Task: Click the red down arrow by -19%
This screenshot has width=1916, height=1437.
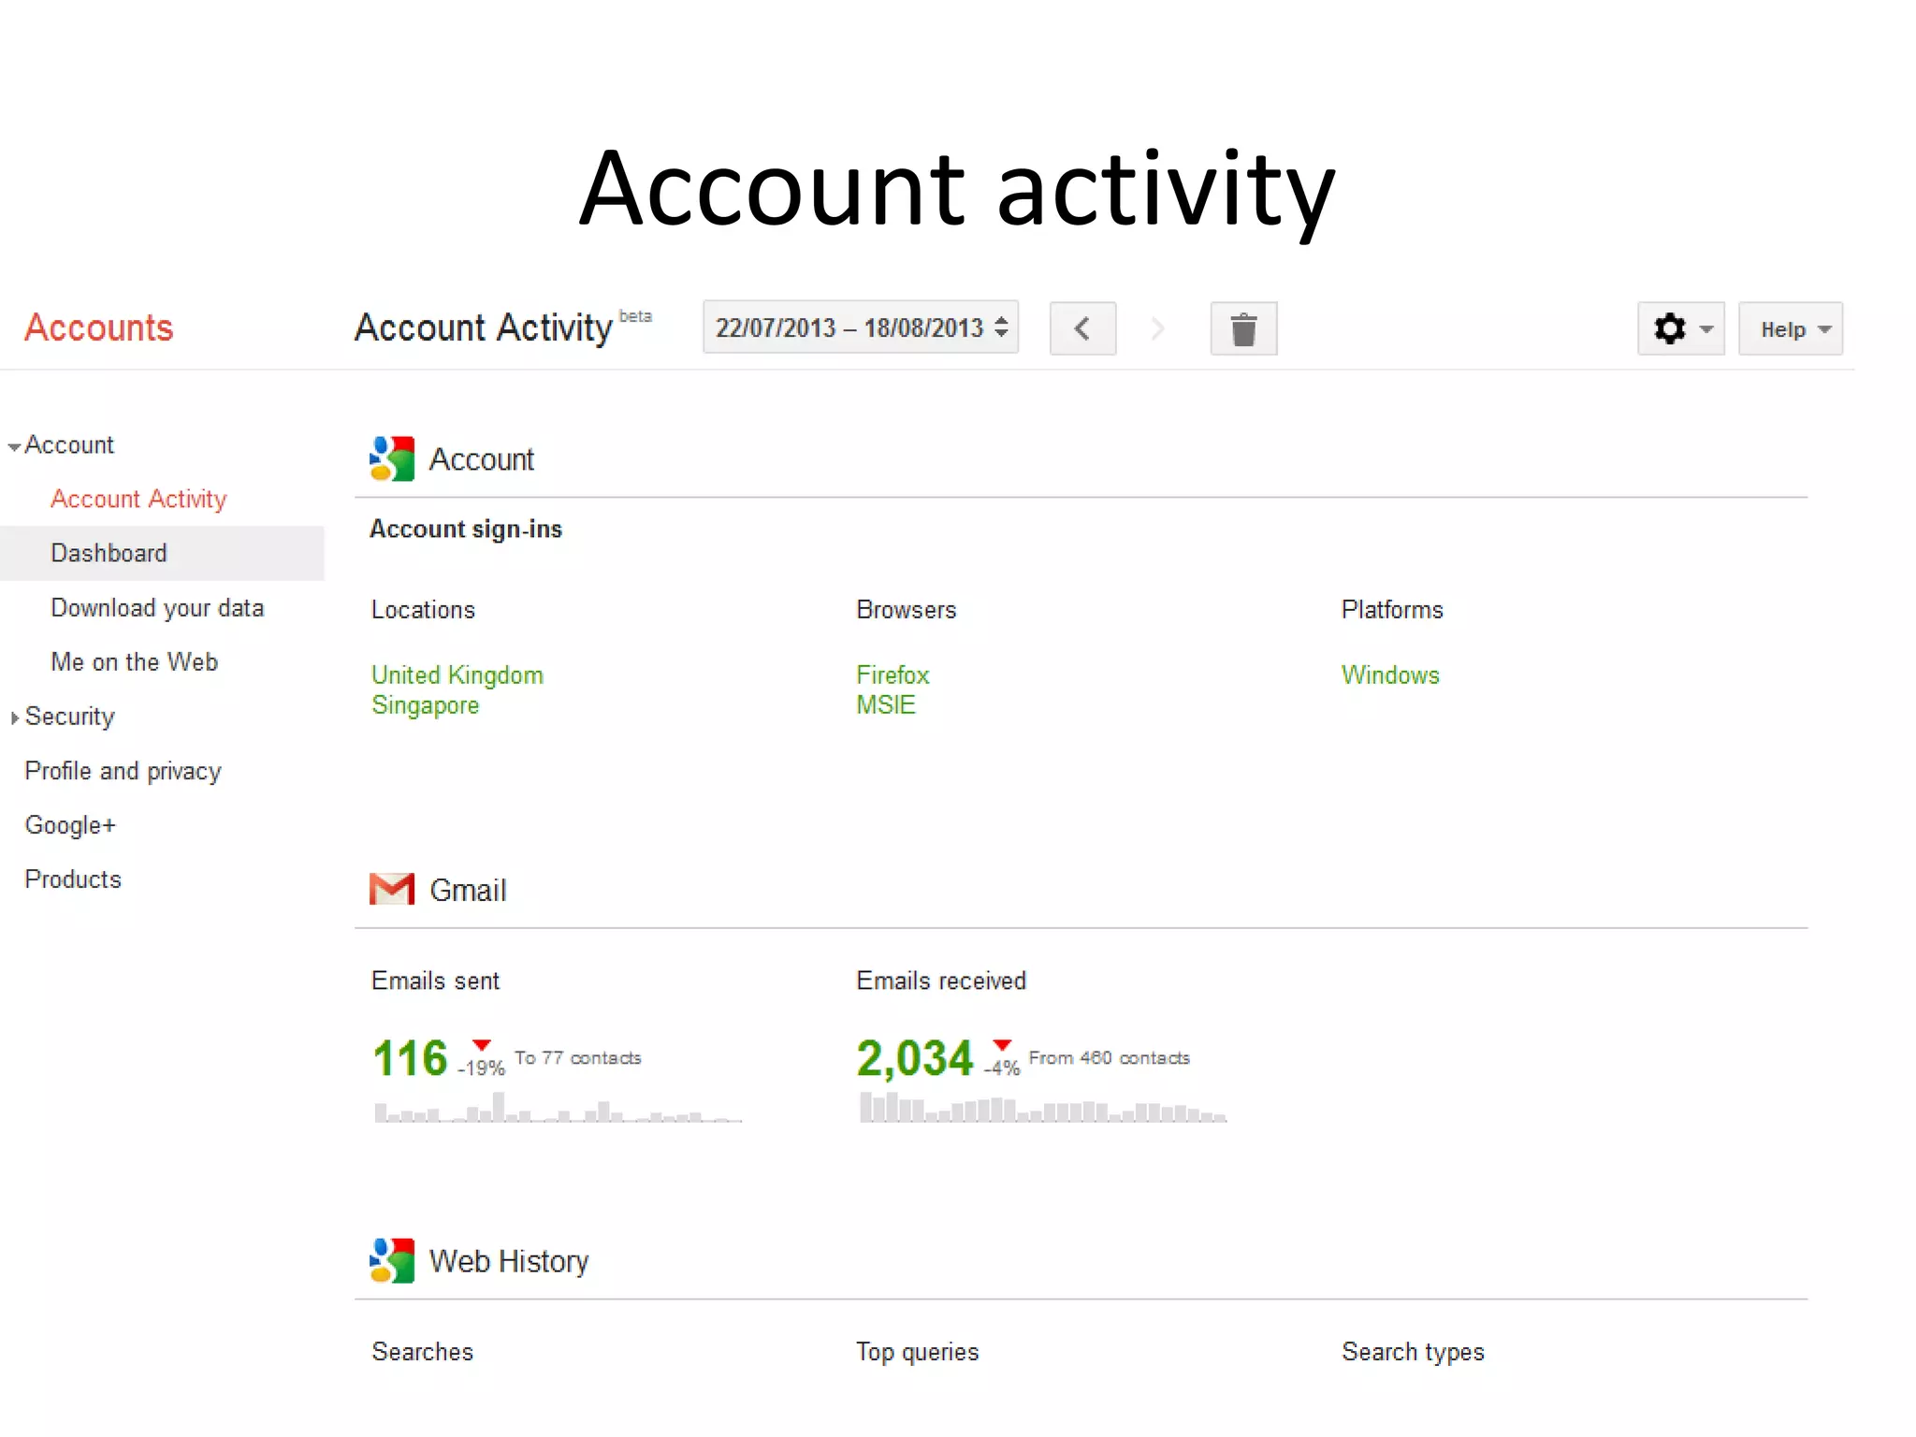Action: (x=482, y=1045)
